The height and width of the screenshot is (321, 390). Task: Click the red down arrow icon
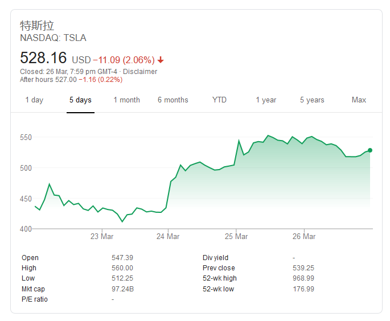[x=161, y=60]
